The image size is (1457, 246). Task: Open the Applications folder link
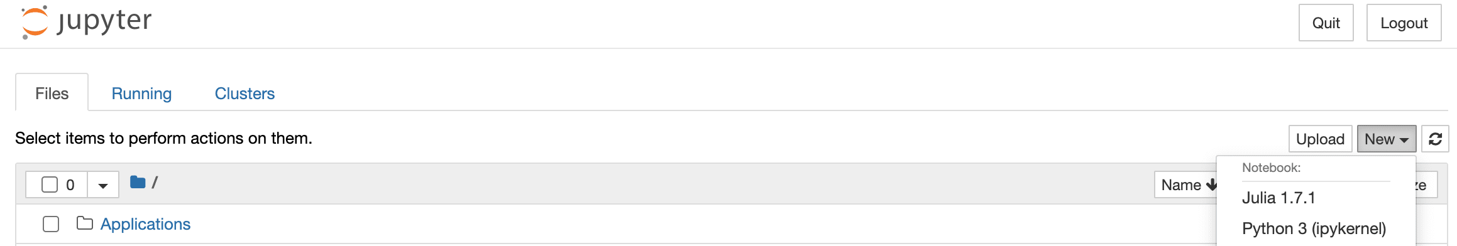(145, 224)
